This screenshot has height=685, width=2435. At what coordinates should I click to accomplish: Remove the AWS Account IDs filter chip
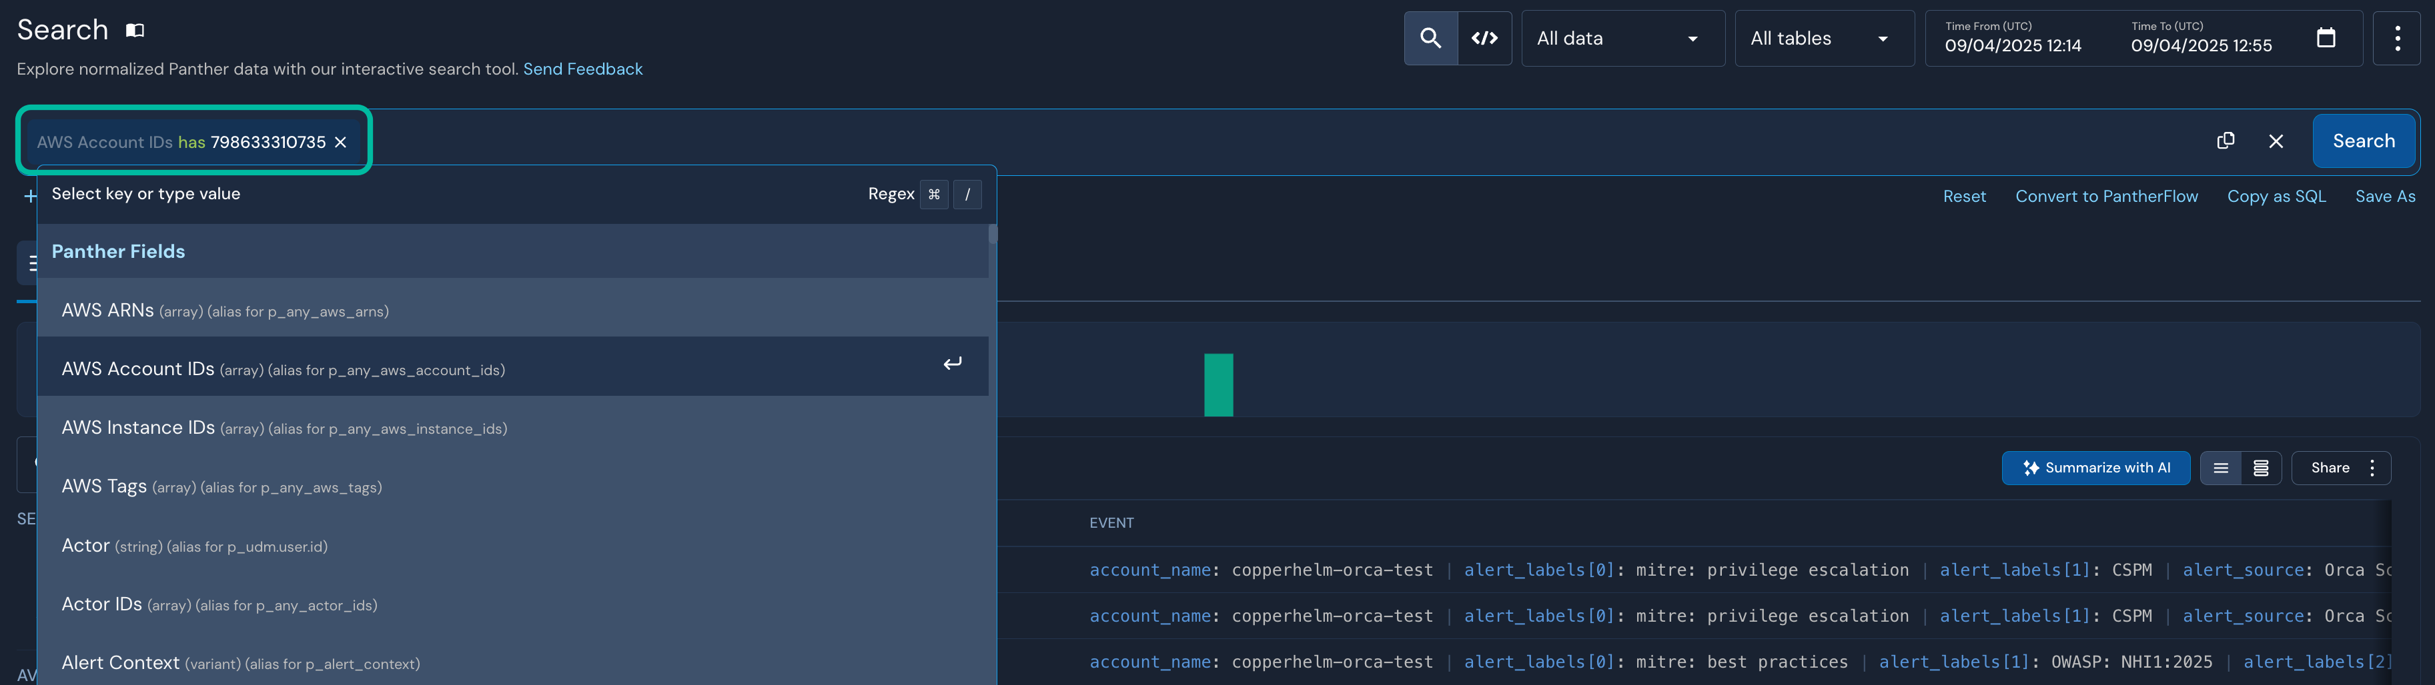(x=342, y=143)
